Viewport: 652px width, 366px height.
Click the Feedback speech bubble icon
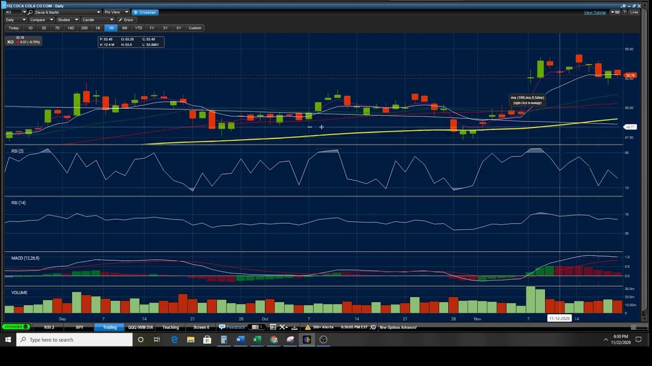pyautogui.click(x=222, y=327)
